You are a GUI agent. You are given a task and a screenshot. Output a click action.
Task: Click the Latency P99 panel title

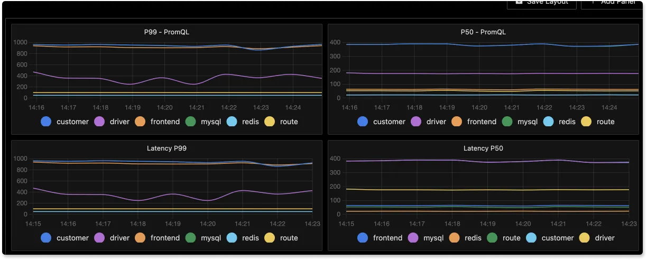tap(167, 148)
